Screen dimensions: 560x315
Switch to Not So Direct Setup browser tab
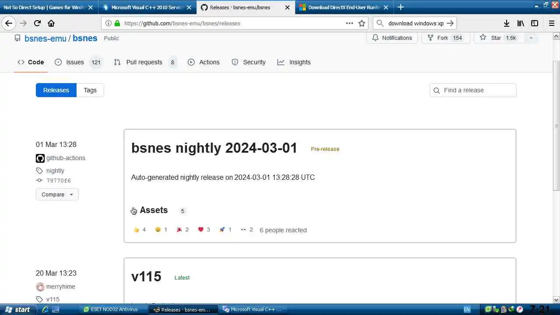click(48, 7)
